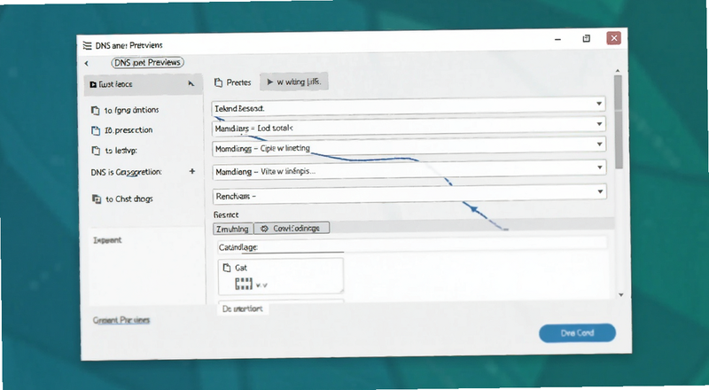
Task: Click the document icon beside Gat
Action: 227,268
